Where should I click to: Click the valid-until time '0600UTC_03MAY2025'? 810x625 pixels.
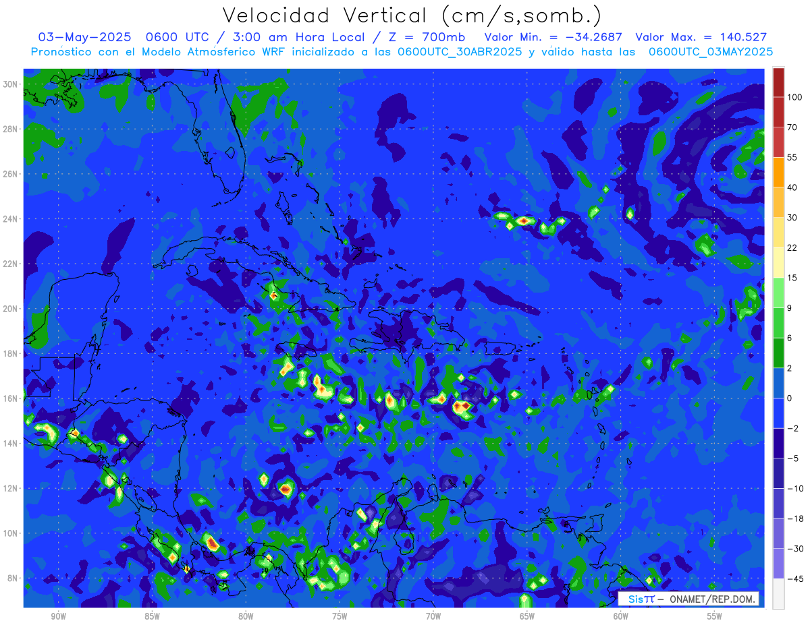(711, 52)
